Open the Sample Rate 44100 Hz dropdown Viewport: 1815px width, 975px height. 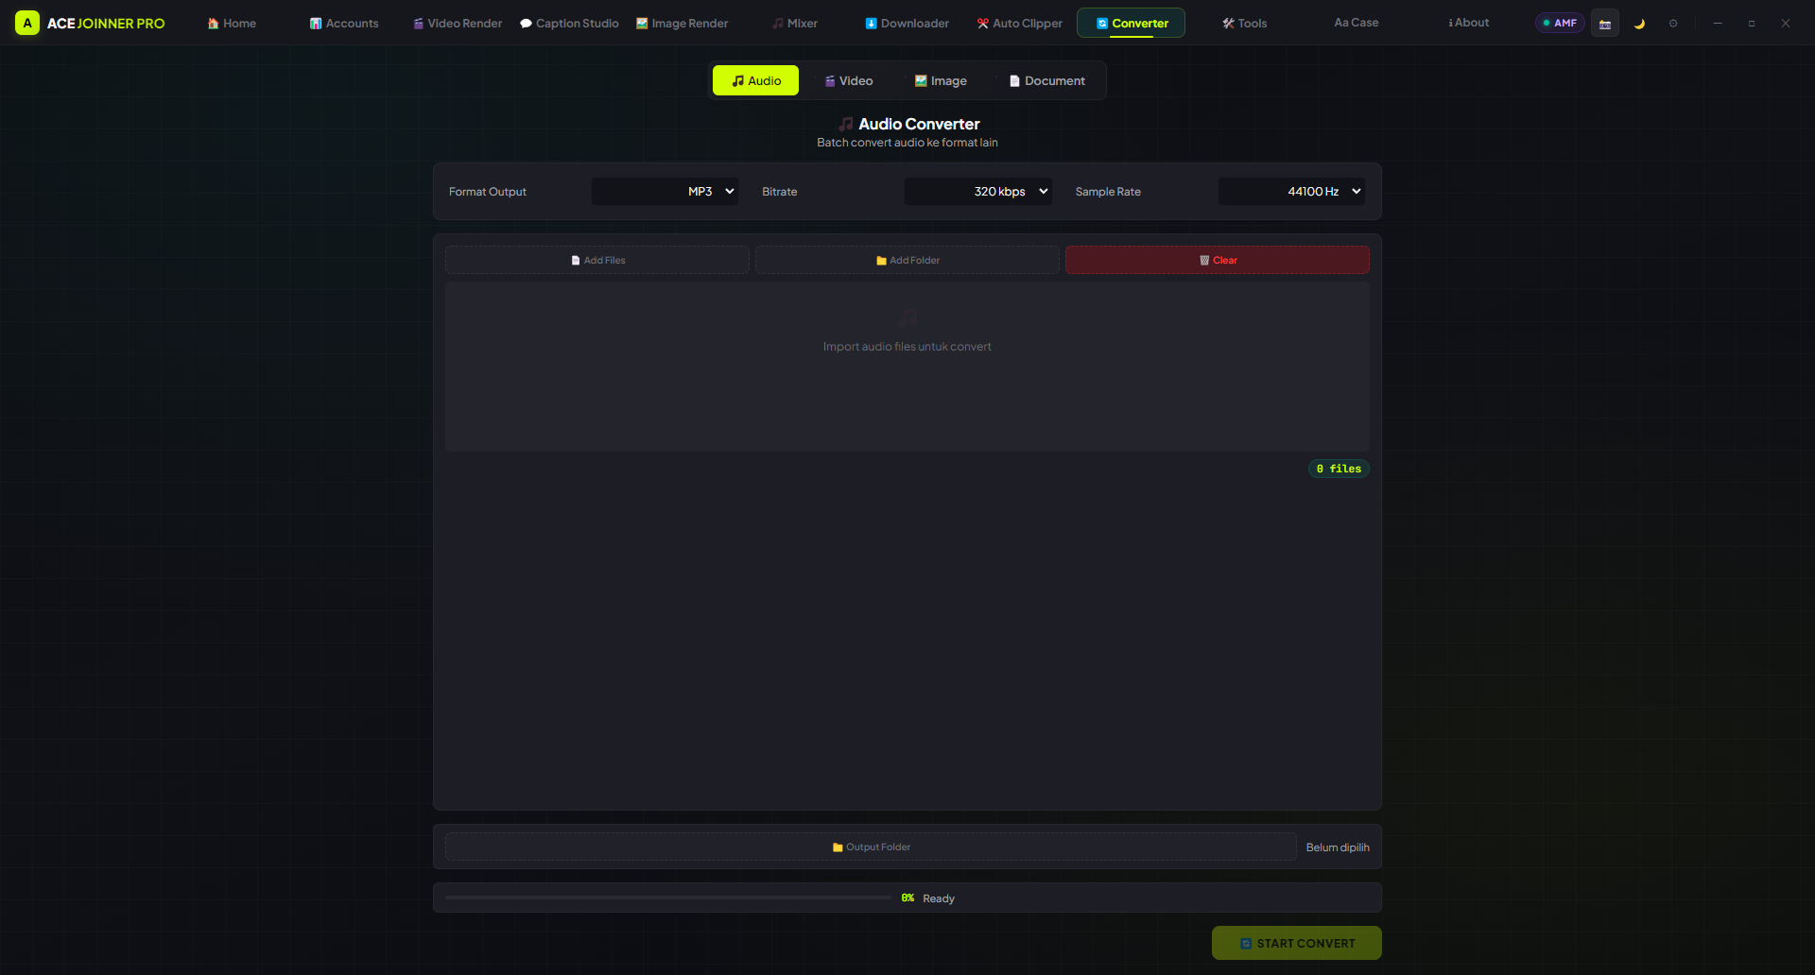point(1292,191)
